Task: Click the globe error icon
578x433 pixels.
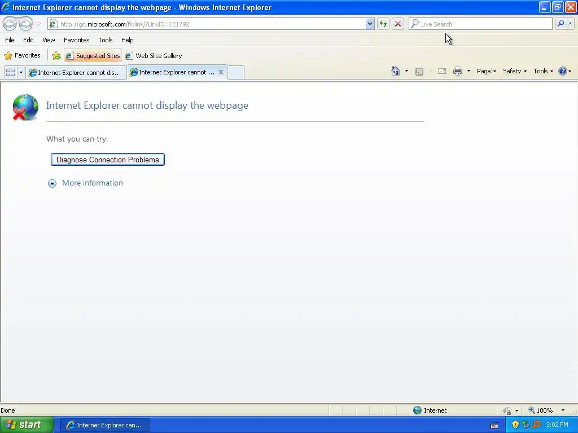Action: [25, 107]
